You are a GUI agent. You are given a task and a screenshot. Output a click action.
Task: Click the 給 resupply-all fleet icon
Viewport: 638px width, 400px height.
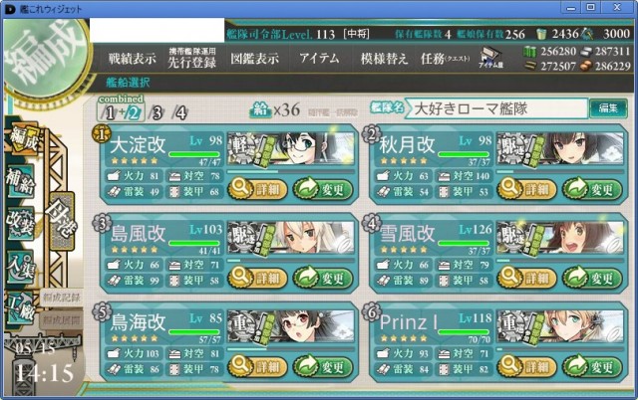pos(261,109)
